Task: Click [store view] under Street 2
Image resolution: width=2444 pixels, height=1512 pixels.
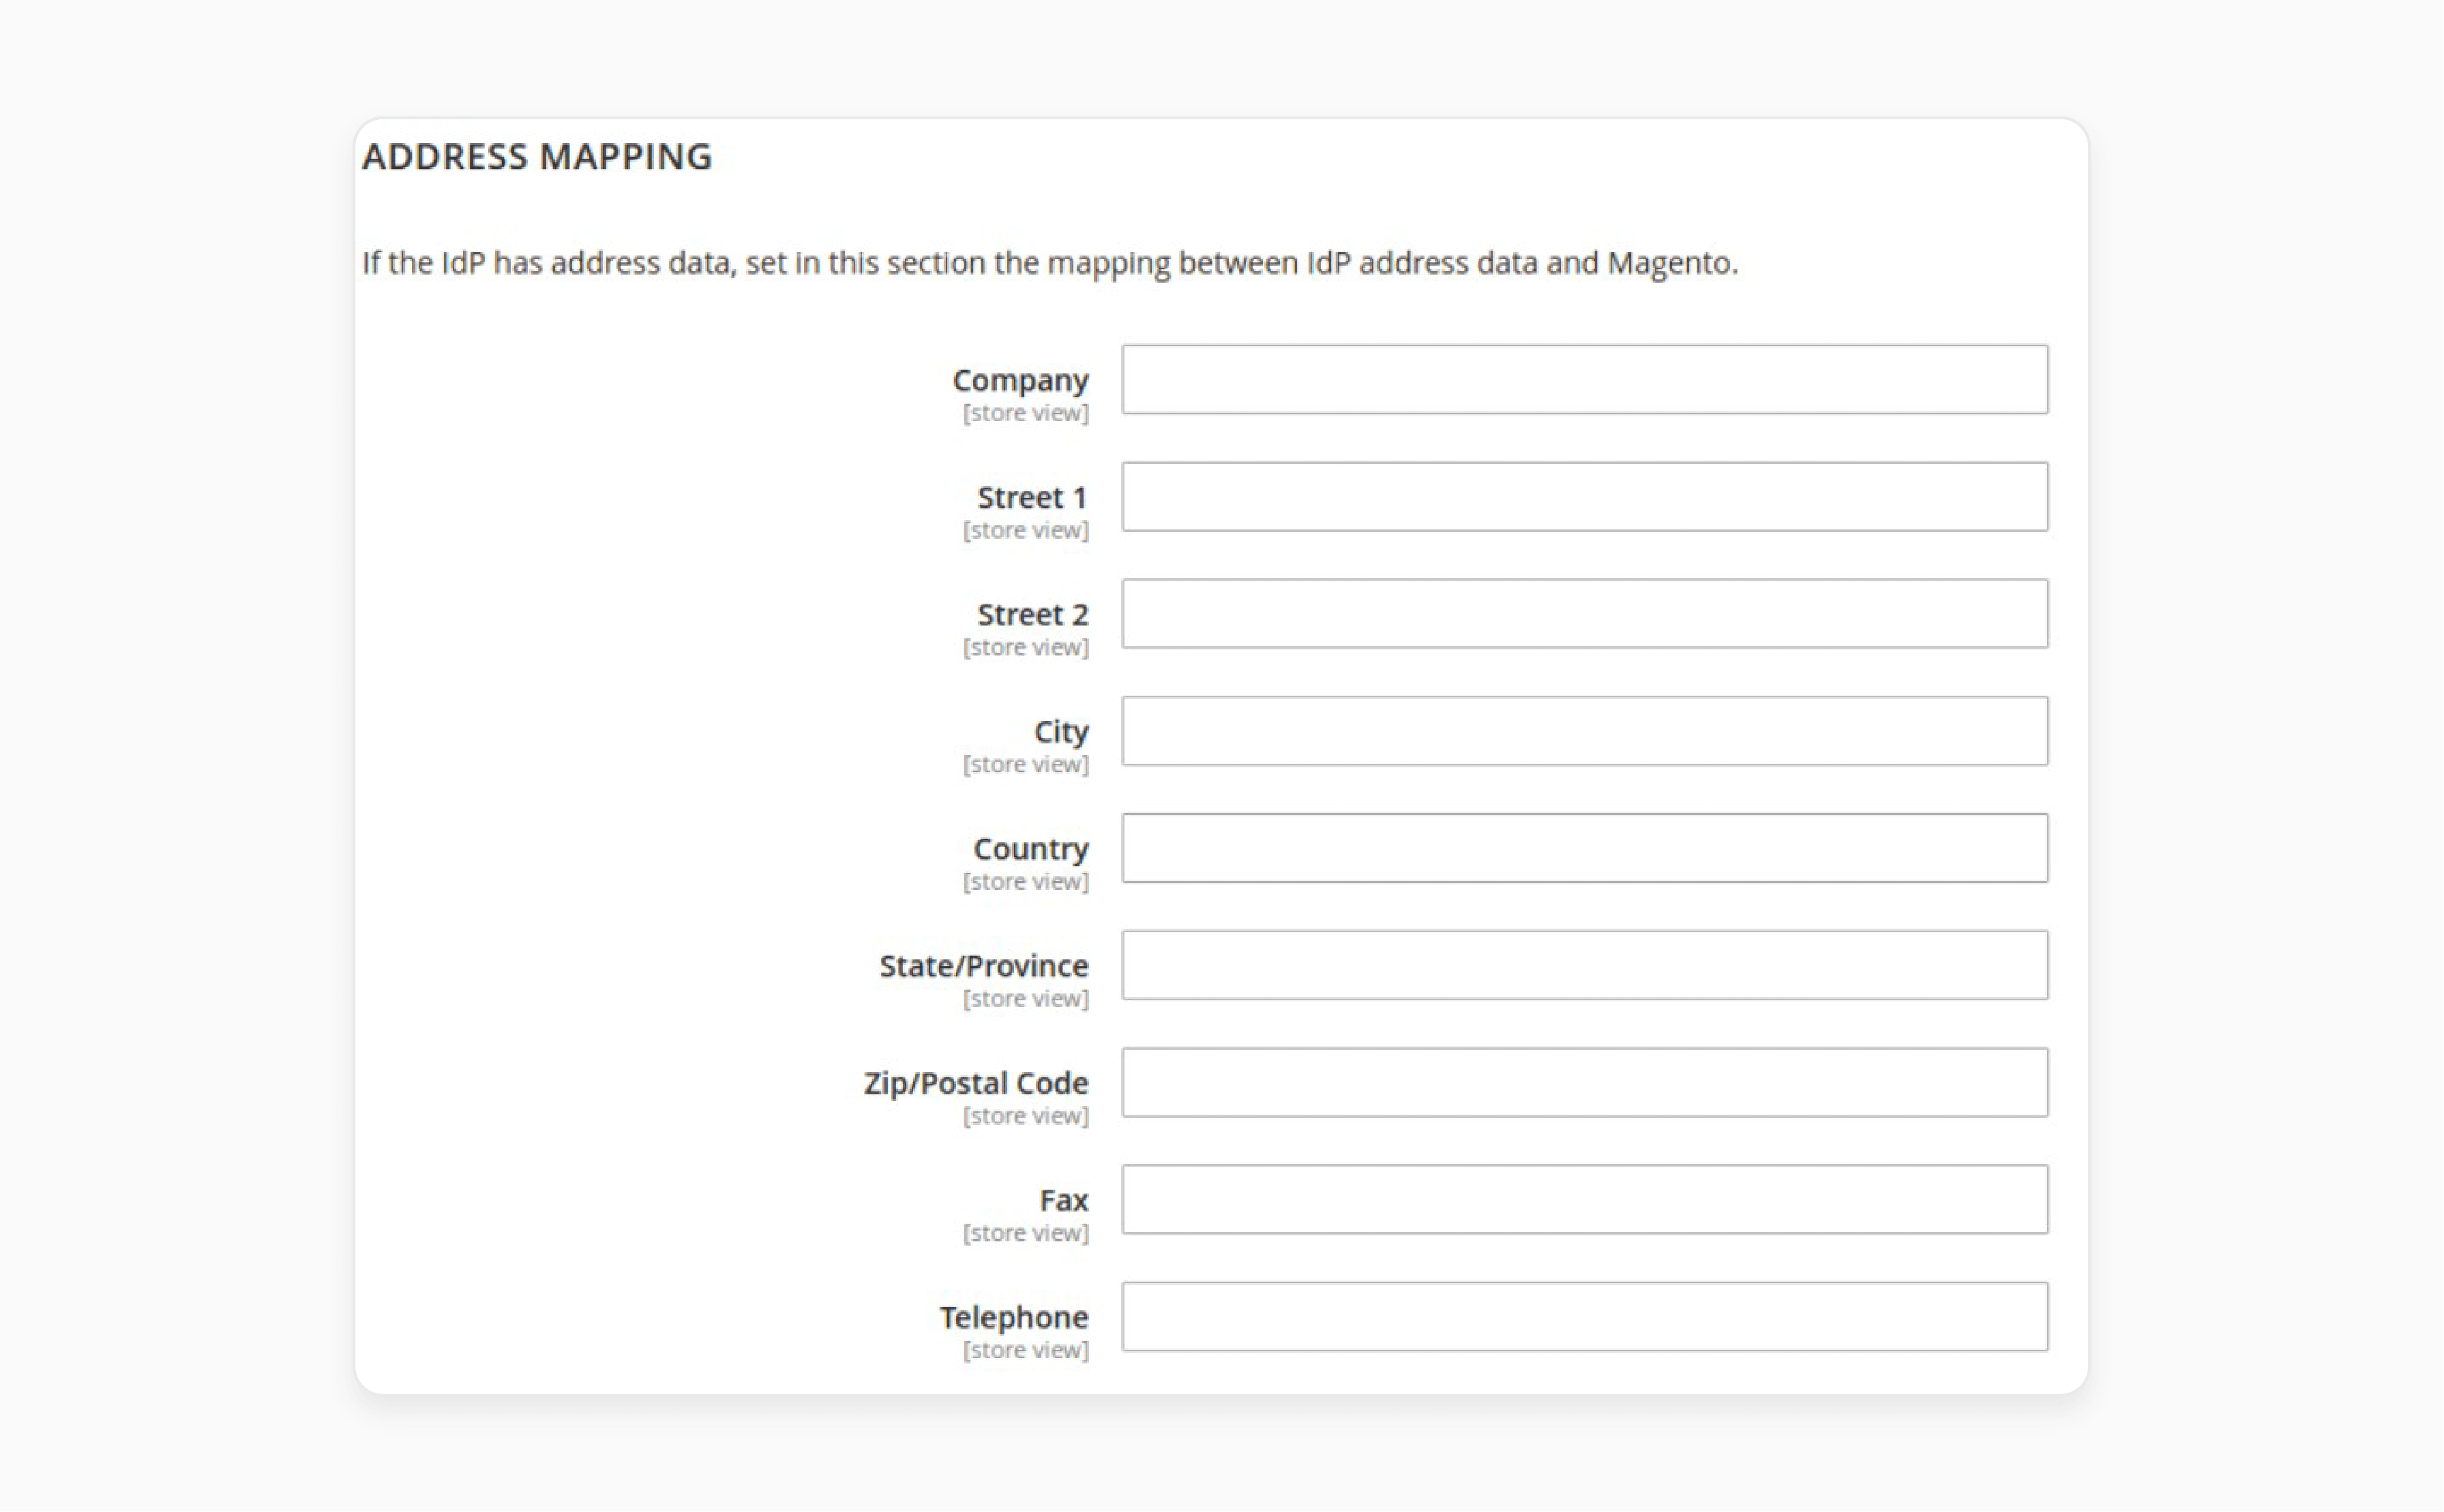Action: pyautogui.click(x=1025, y=647)
